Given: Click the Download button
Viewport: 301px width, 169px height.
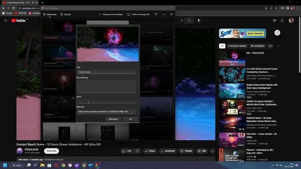Looking at the screenshot, I should [x=168, y=151].
